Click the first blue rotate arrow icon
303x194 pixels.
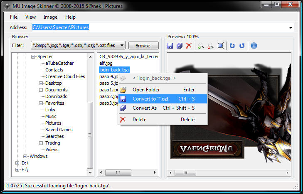pos(232,46)
